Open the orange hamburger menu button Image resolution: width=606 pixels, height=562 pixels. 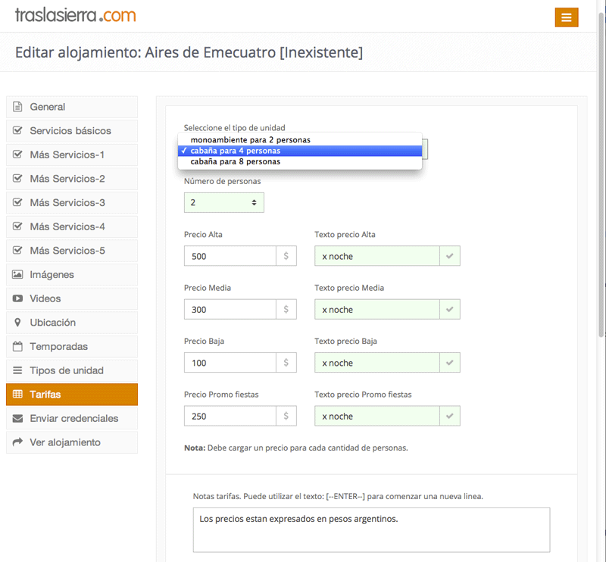[x=566, y=17]
